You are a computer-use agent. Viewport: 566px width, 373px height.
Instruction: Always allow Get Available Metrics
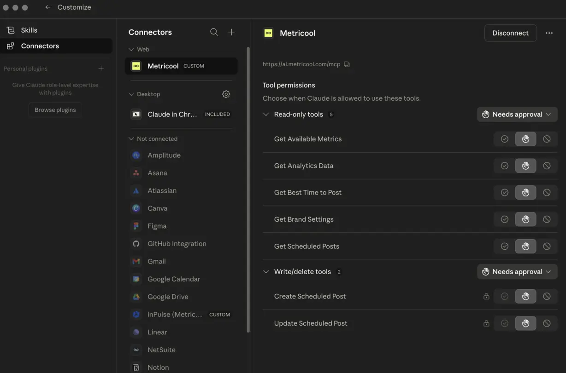(x=505, y=139)
